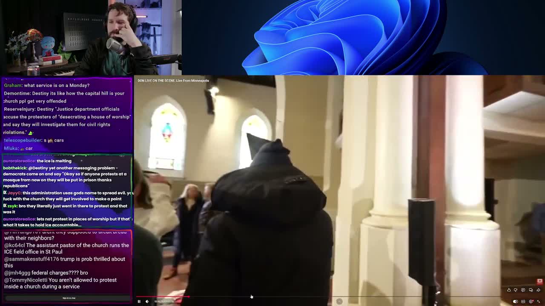Click the streamer webcam feed
Viewport: 545px width, 306px height.
(x=91, y=37)
